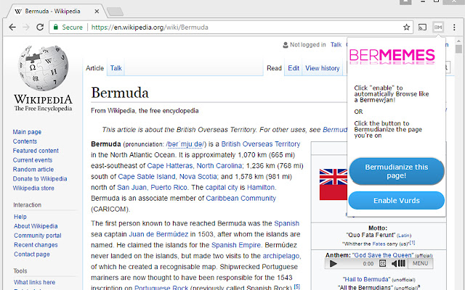Open Contact page link
The image size is (465, 290).
32,254
